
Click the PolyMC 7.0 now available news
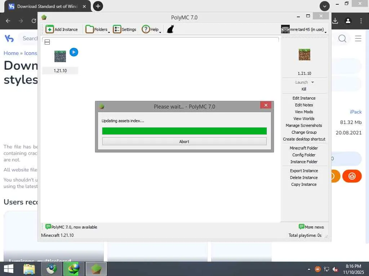[74, 227]
